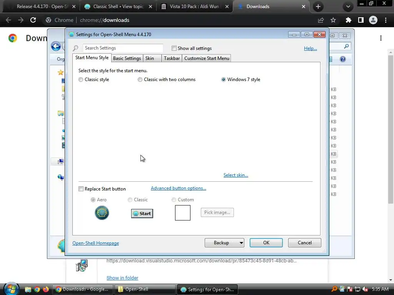Switch to Release 4.4.170 Chrome tab
Image resolution: width=394 pixels, height=295 pixels.
point(41,7)
